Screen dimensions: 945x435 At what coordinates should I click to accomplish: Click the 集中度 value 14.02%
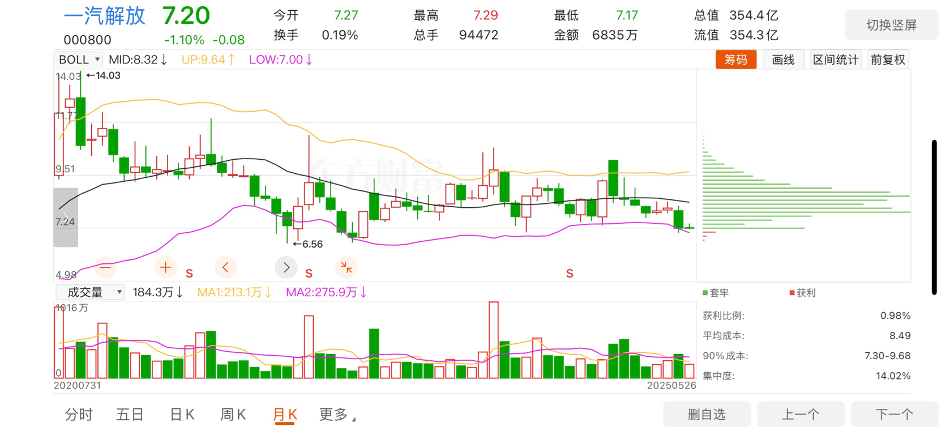pyautogui.click(x=893, y=376)
